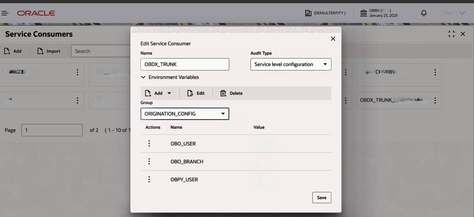Click inside the Page number field
Viewport: 474px width, 217px height.
(x=52, y=130)
